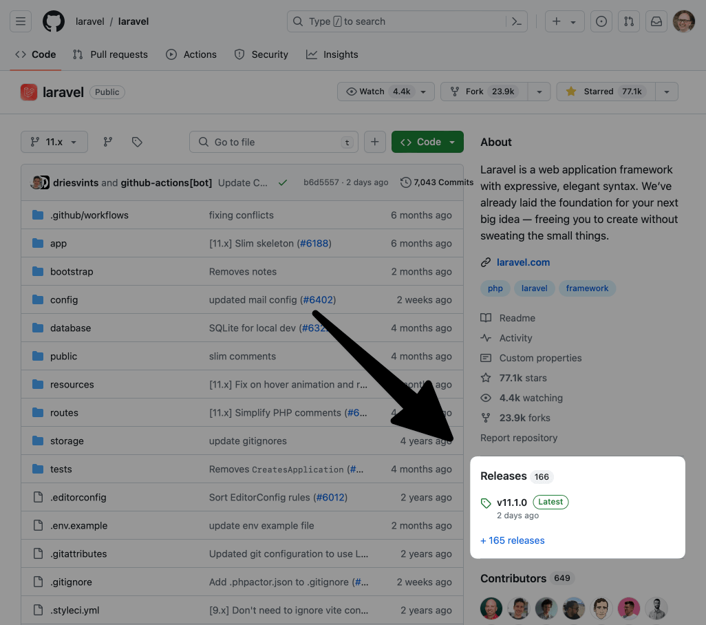Open pull request #6402 link
This screenshot has width=706, height=625.
318,300
